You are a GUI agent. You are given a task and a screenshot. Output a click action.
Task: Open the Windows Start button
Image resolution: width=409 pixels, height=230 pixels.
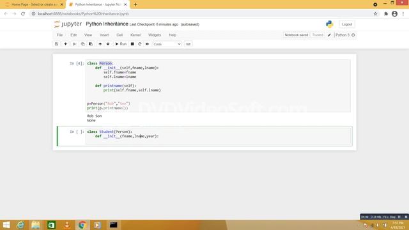point(6,225)
